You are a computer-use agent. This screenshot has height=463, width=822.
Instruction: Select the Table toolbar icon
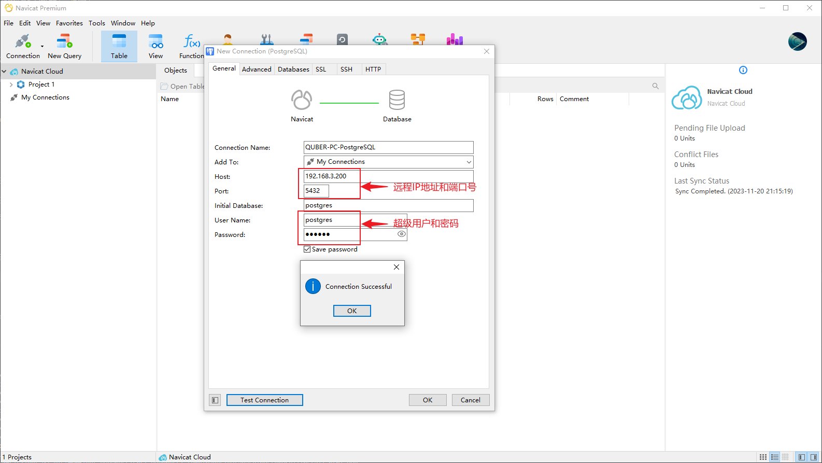click(x=119, y=46)
